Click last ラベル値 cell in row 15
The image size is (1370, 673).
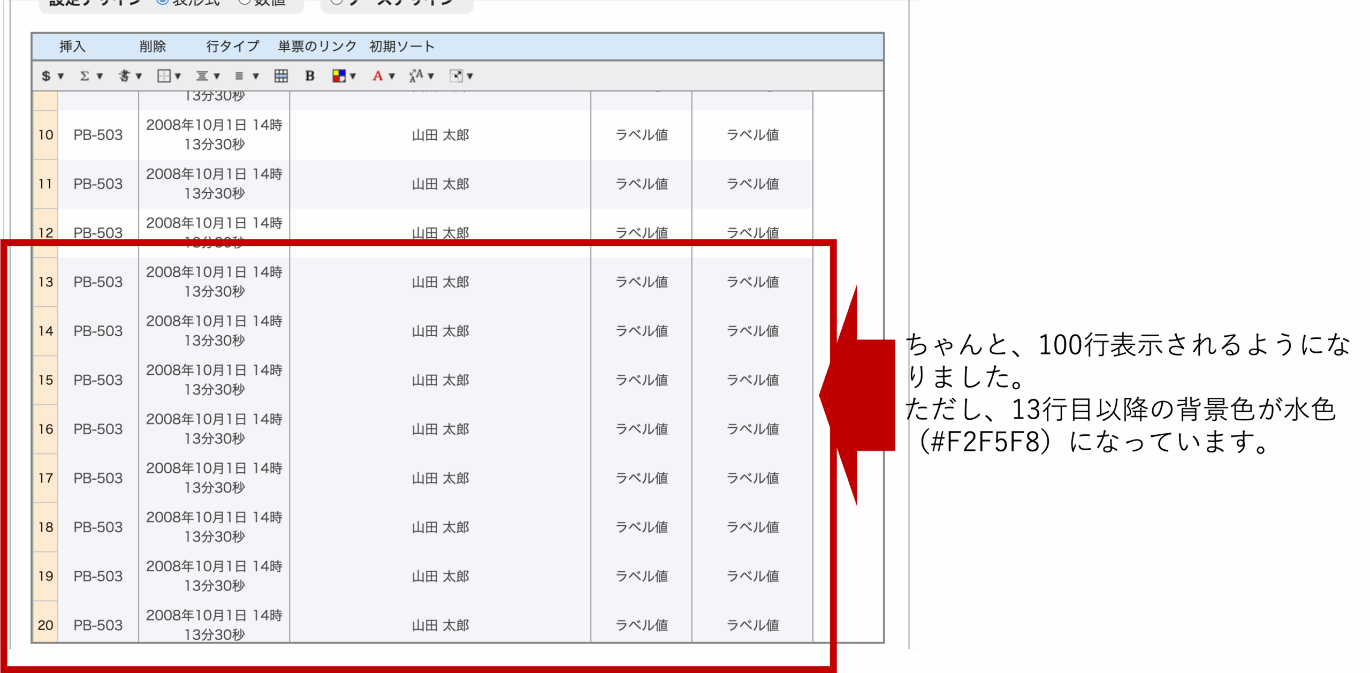click(752, 380)
